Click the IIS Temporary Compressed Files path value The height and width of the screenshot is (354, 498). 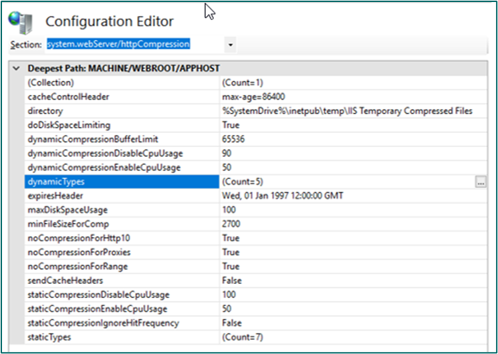click(x=347, y=111)
